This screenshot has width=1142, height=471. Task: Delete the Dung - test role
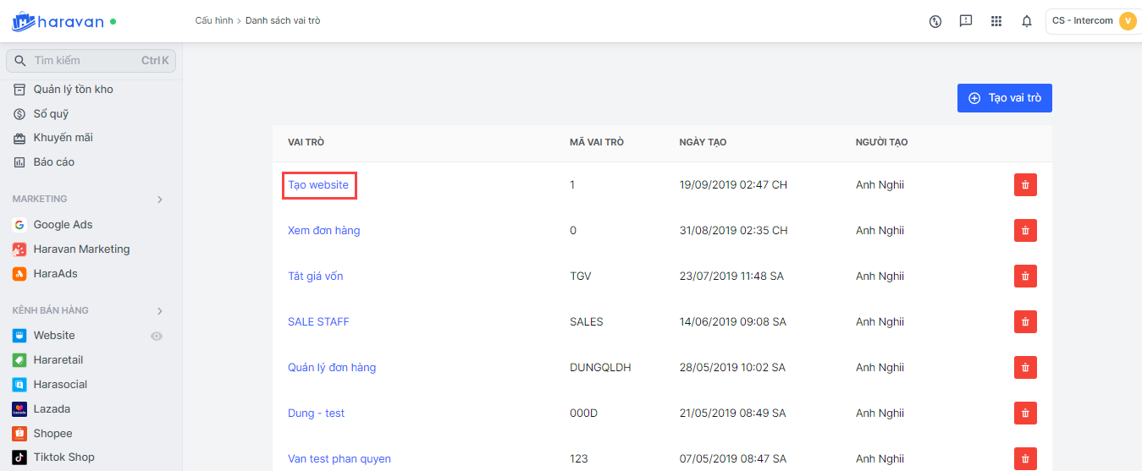point(1025,413)
